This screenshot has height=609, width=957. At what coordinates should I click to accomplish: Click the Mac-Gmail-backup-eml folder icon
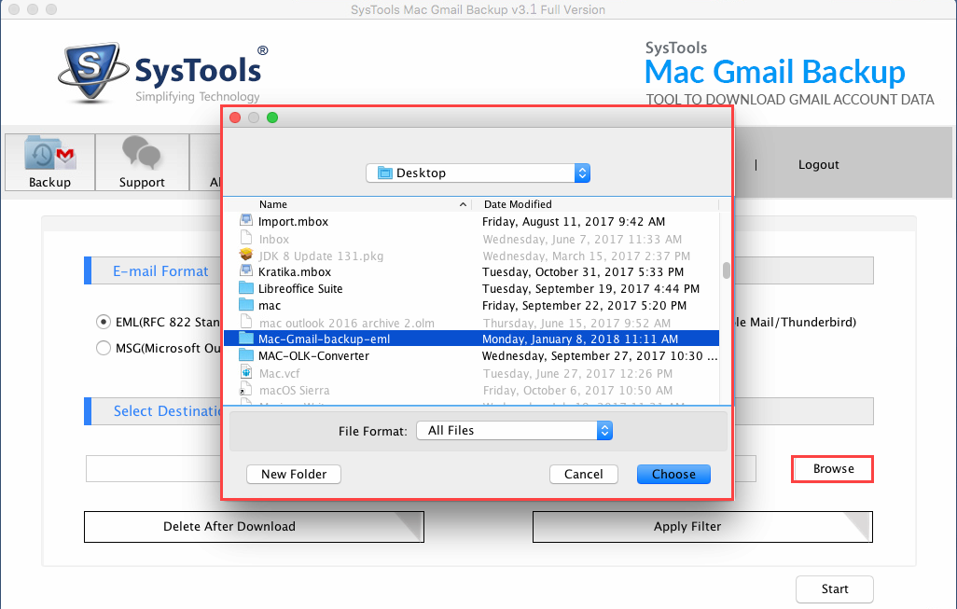[x=246, y=338]
